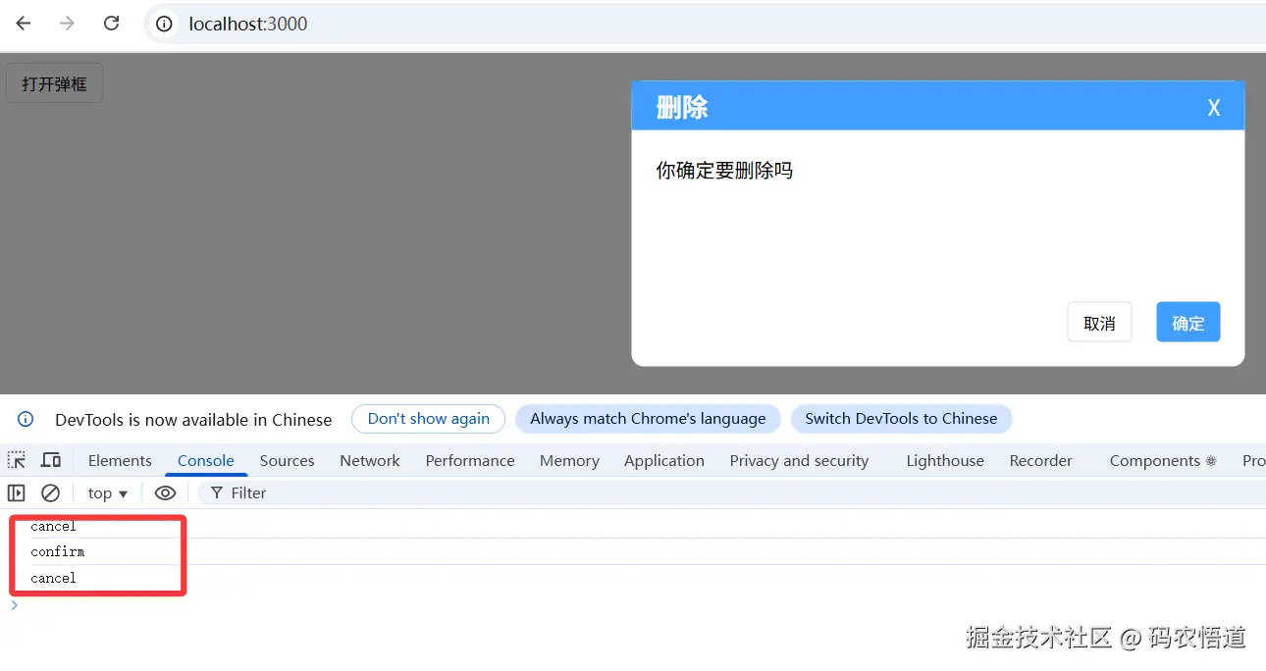Show the console sidebar panel
This screenshot has height=671, width=1266.
17,492
